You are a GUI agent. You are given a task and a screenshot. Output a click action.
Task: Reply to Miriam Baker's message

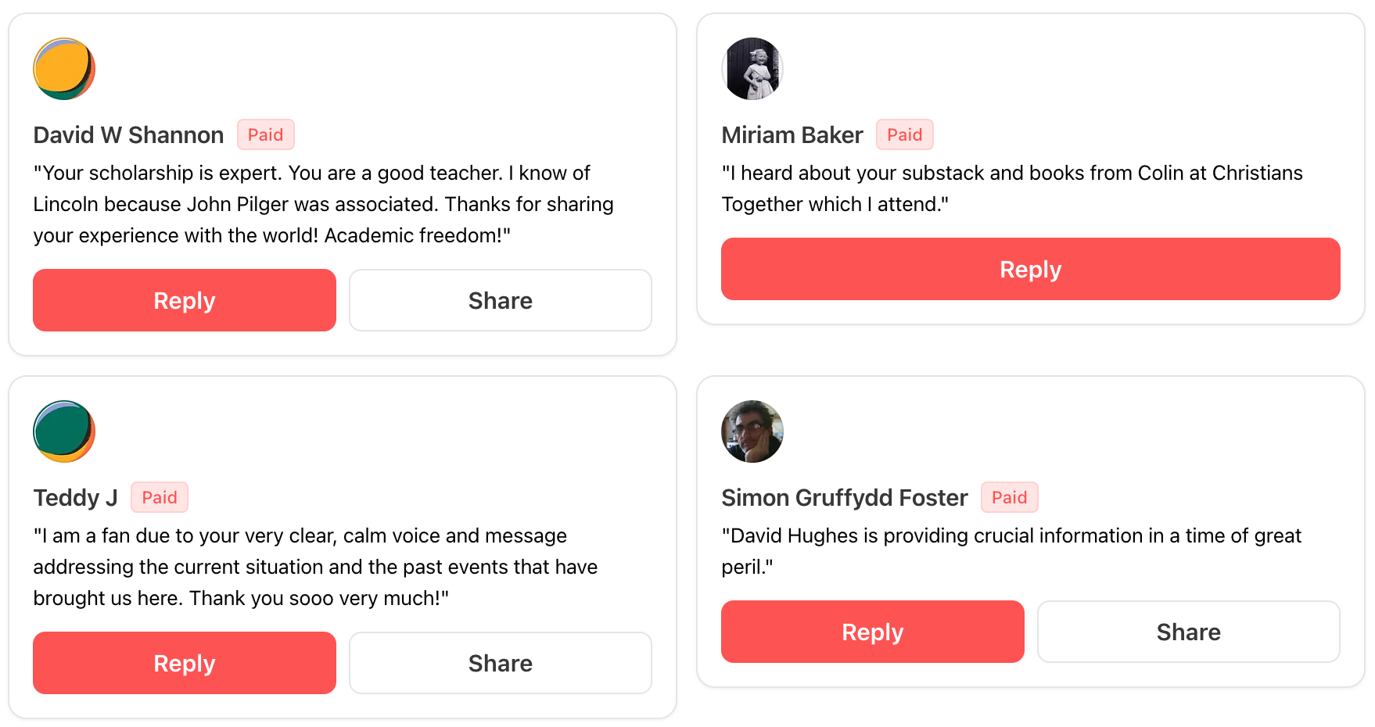(1030, 269)
